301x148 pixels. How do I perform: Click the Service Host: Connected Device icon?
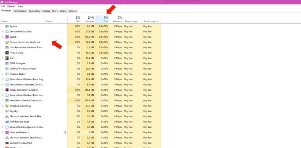point(7,85)
